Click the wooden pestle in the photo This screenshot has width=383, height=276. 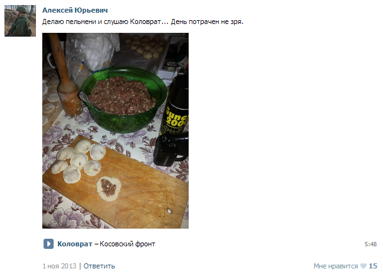point(65,76)
